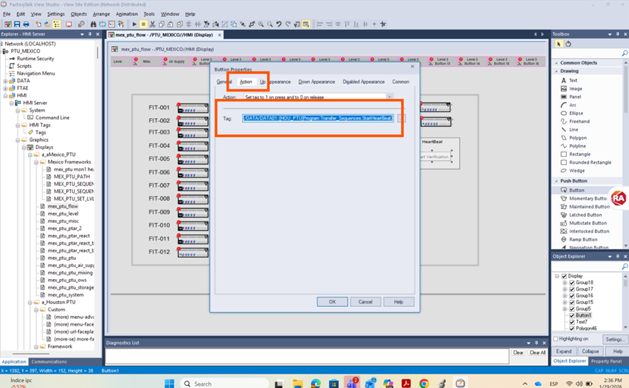This screenshot has width=629, height=388.
Task: Click the Collapse button in Object Explorer
Action: tap(590, 351)
